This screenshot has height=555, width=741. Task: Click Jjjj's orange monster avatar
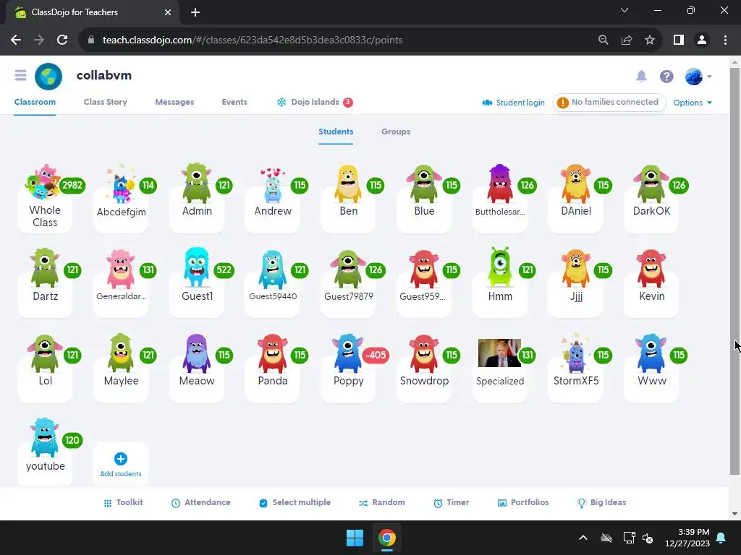pyautogui.click(x=575, y=269)
